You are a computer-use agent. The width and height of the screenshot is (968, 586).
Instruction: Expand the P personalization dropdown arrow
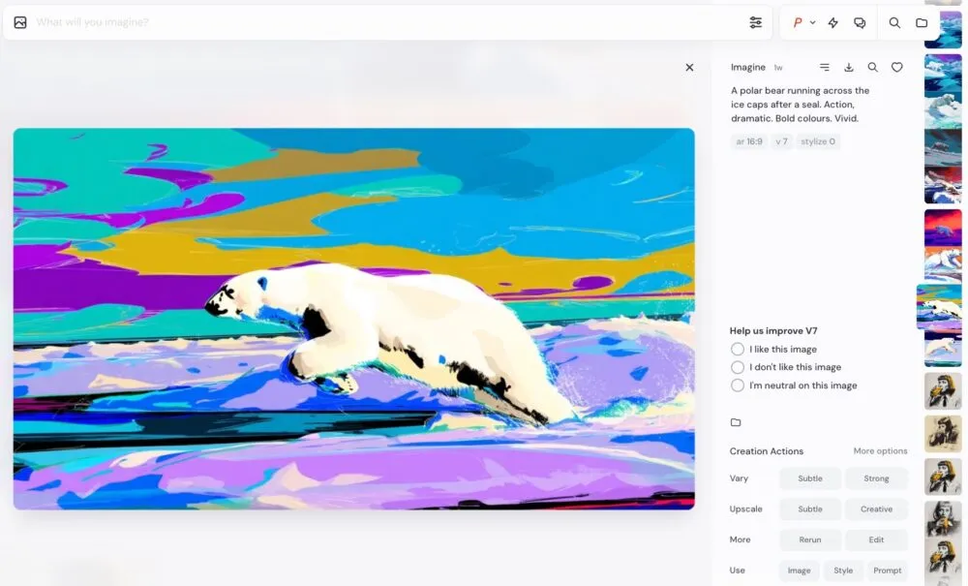pyautogui.click(x=812, y=22)
